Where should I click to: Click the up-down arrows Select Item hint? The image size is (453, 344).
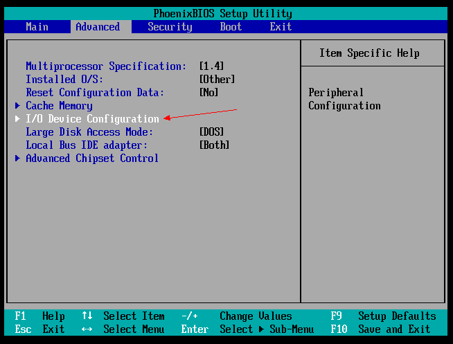click(123, 316)
